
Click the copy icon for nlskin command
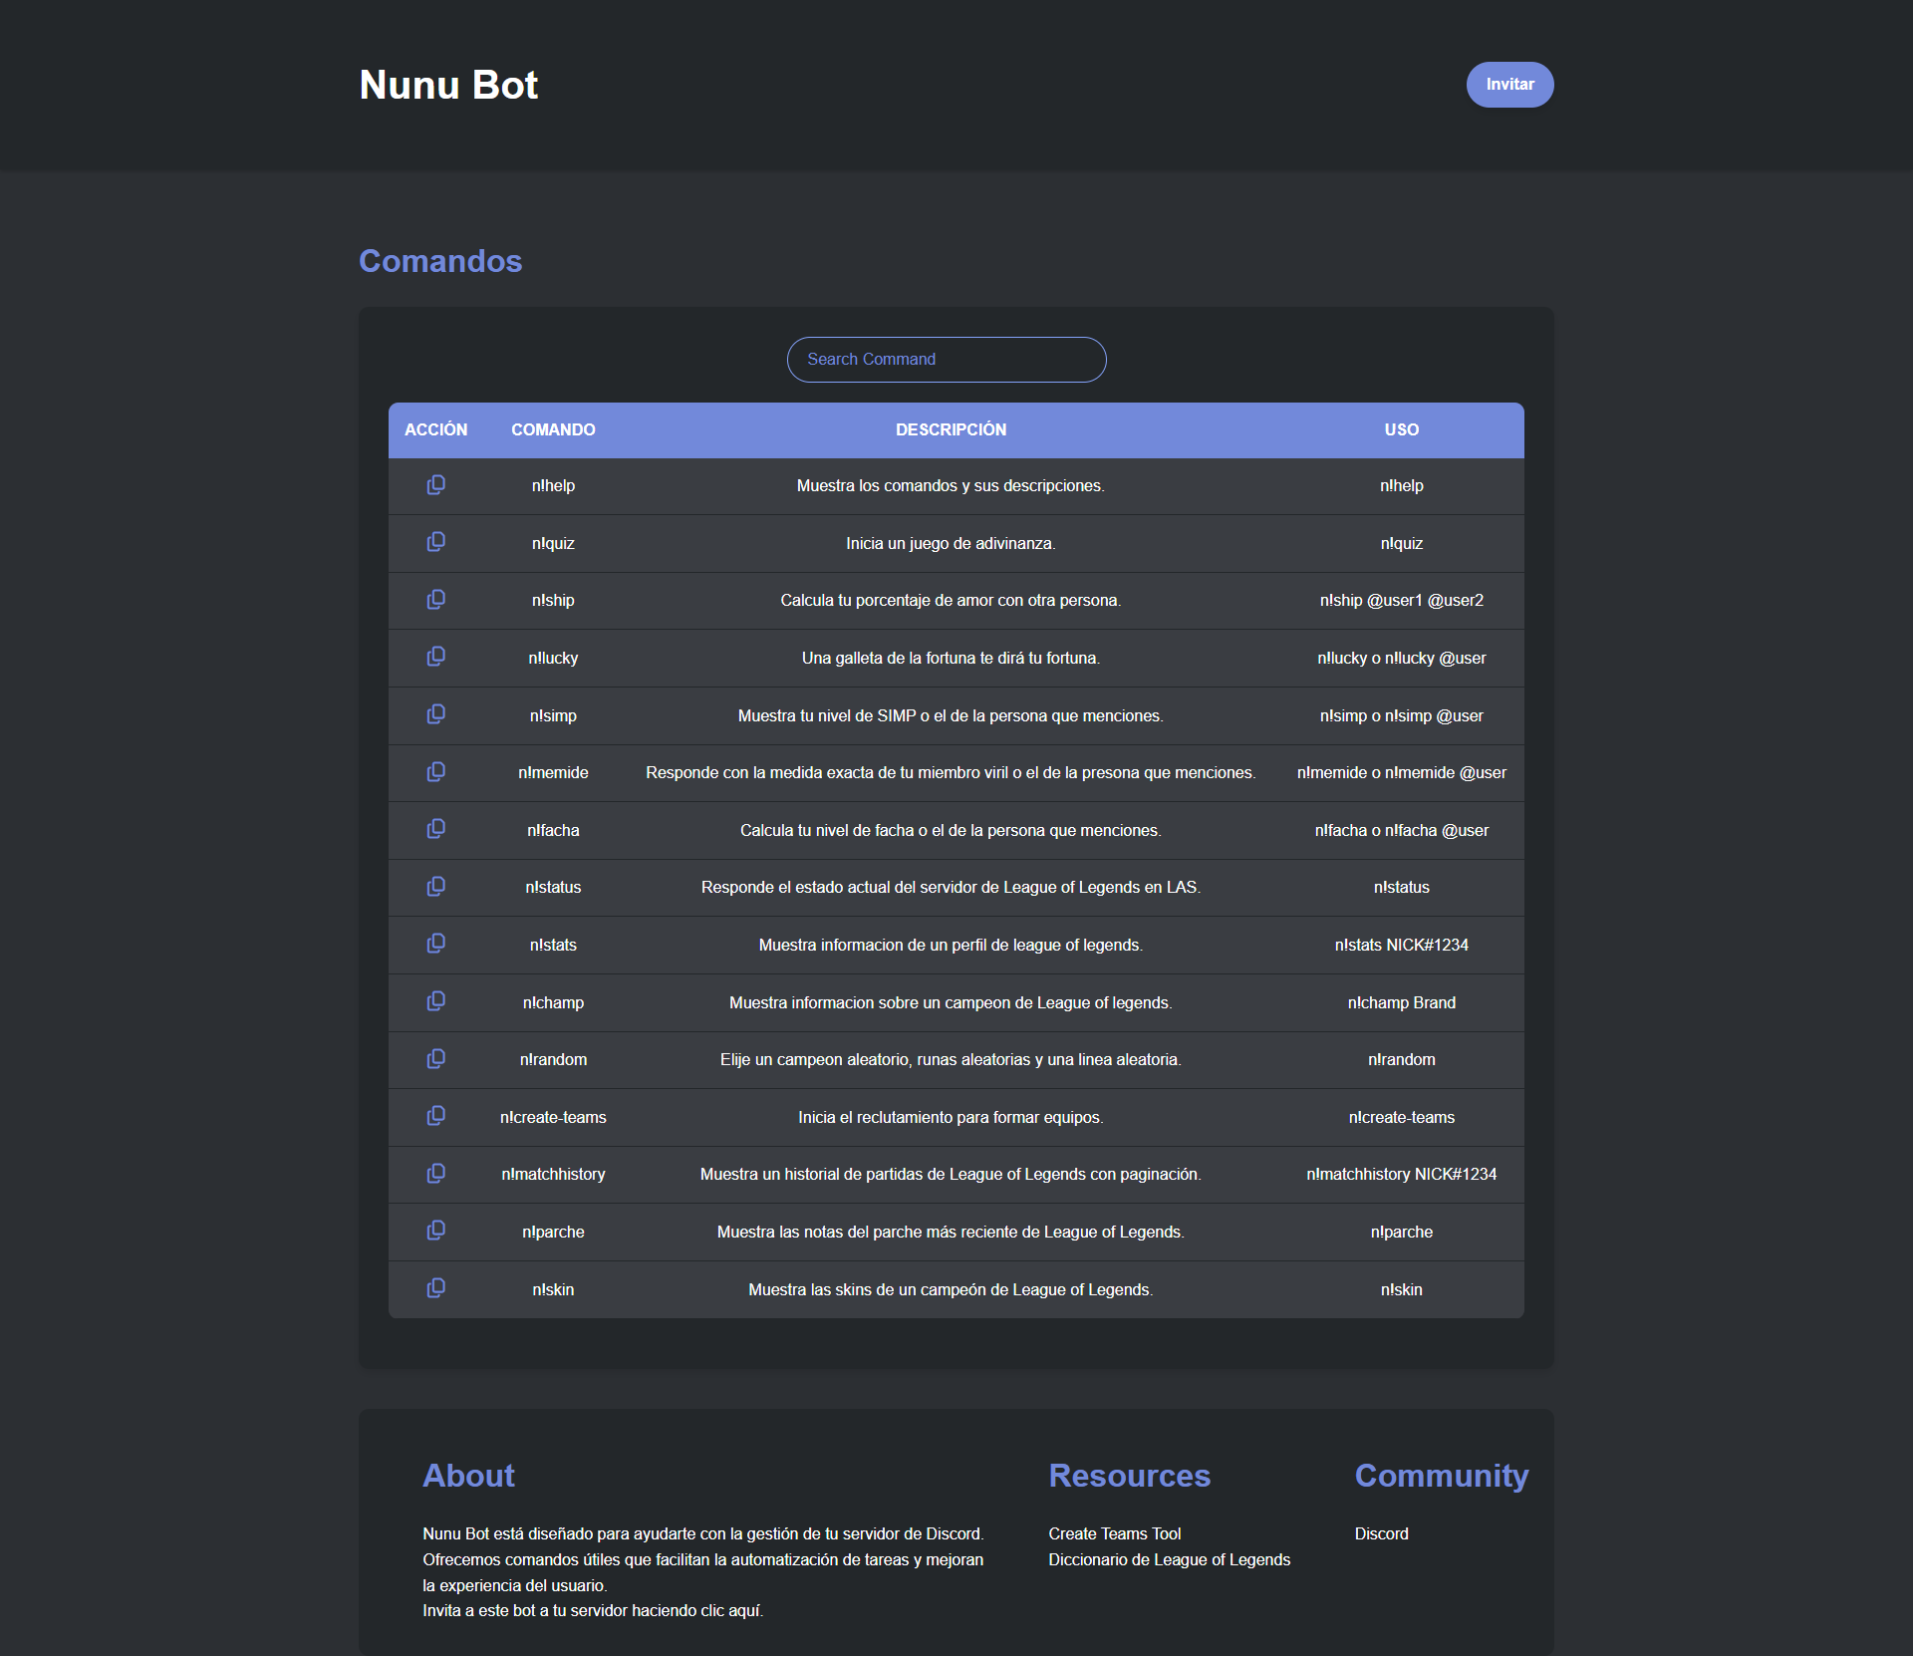432,1288
